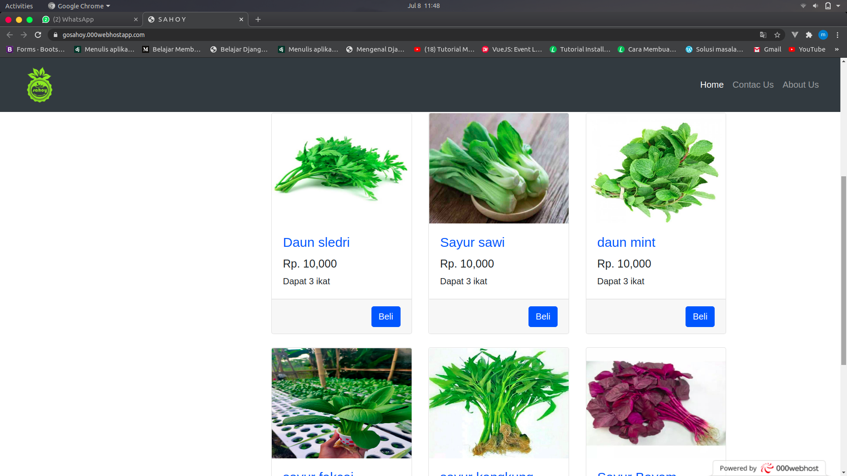This screenshot has width=847, height=476.
Task: Open the Activities overview
Action: (19, 6)
